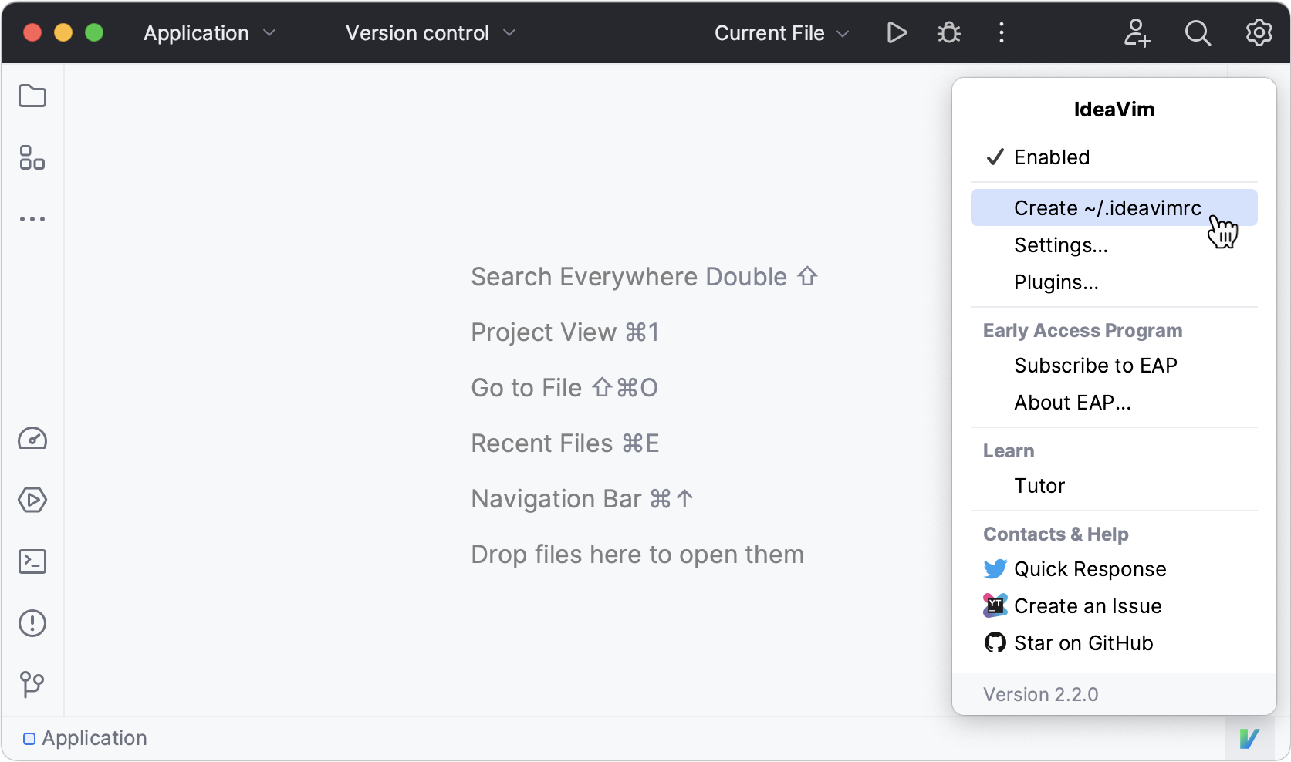The height and width of the screenshot is (762, 1291).
Task: Open the Problems tool window icon
Action: point(32,623)
